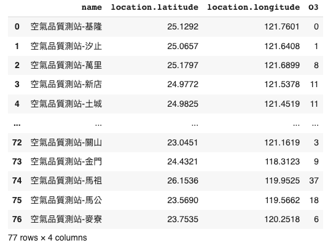Click O3 value 11 in 土城 row
Screen dimensions: 328x243
[314, 104]
